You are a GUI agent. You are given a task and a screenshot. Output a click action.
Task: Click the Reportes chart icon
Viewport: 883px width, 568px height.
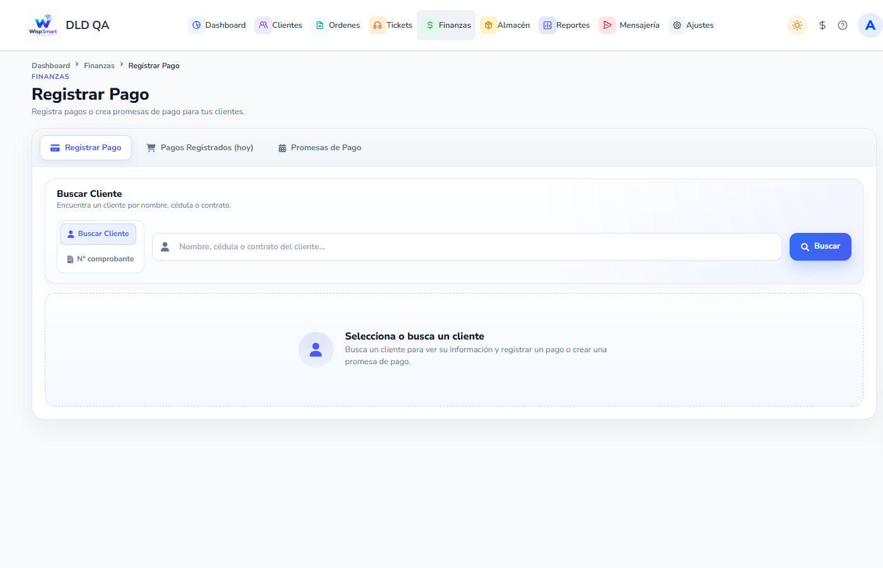(x=547, y=25)
